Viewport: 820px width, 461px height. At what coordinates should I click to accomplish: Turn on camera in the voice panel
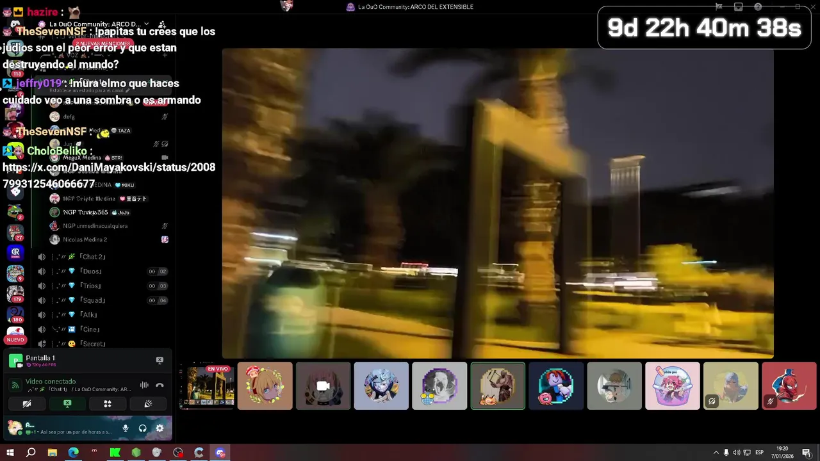tap(27, 404)
